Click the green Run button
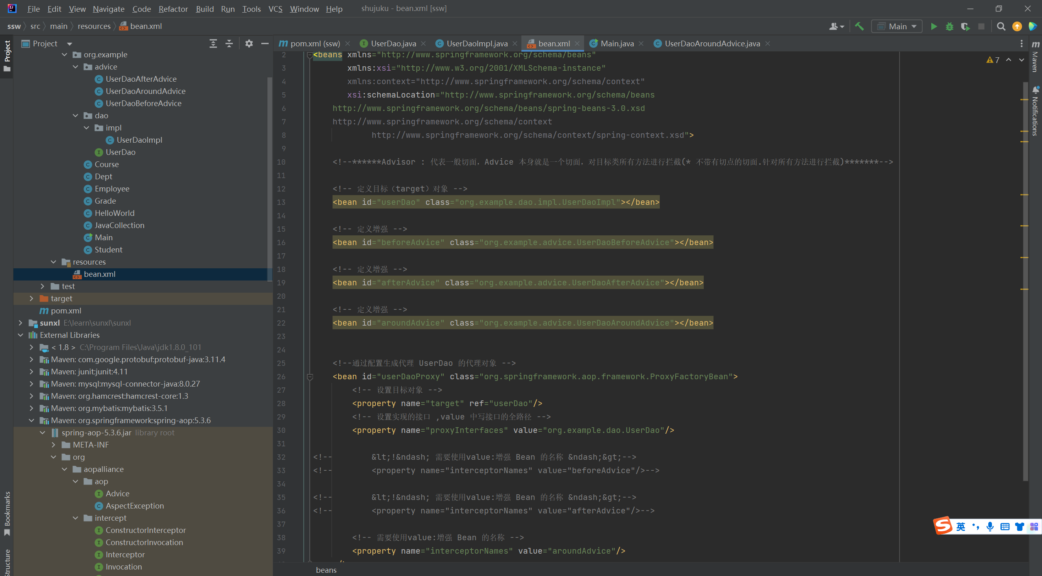 (x=934, y=26)
